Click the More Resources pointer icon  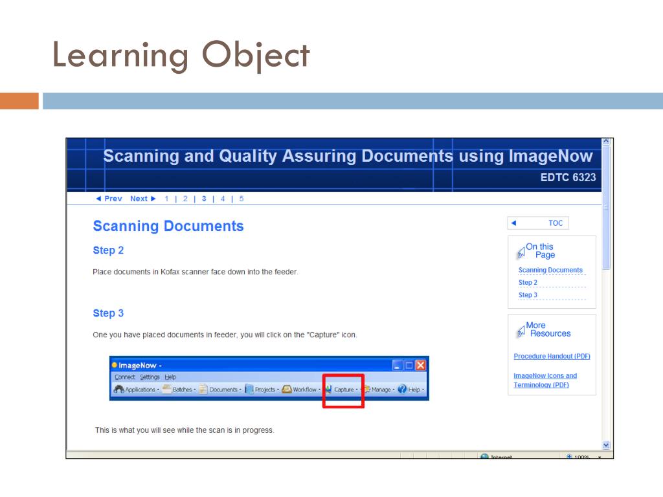tap(521, 332)
